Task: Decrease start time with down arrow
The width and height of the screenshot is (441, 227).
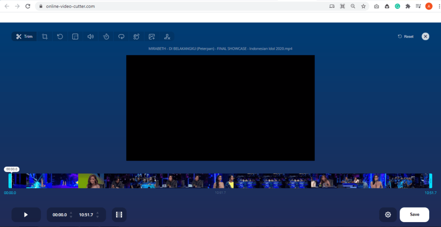Action: click(71, 216)
